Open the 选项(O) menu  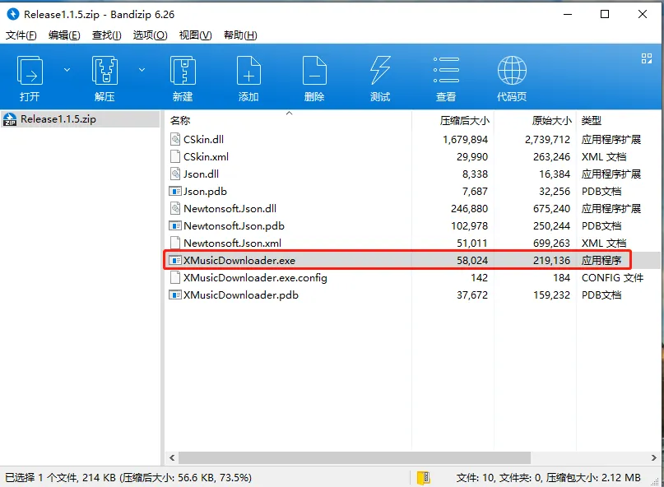[150, 35]
